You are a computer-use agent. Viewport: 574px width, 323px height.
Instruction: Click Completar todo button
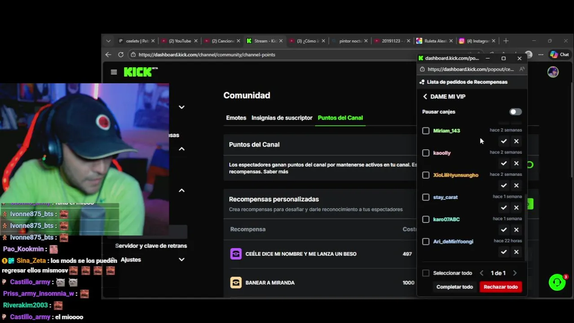[x=455, y=287]
